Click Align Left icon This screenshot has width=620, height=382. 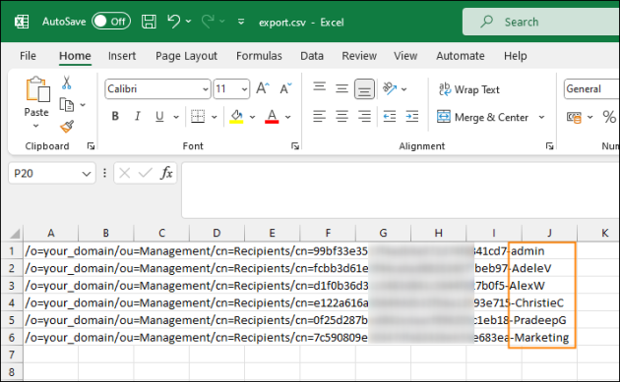[319, 117]
